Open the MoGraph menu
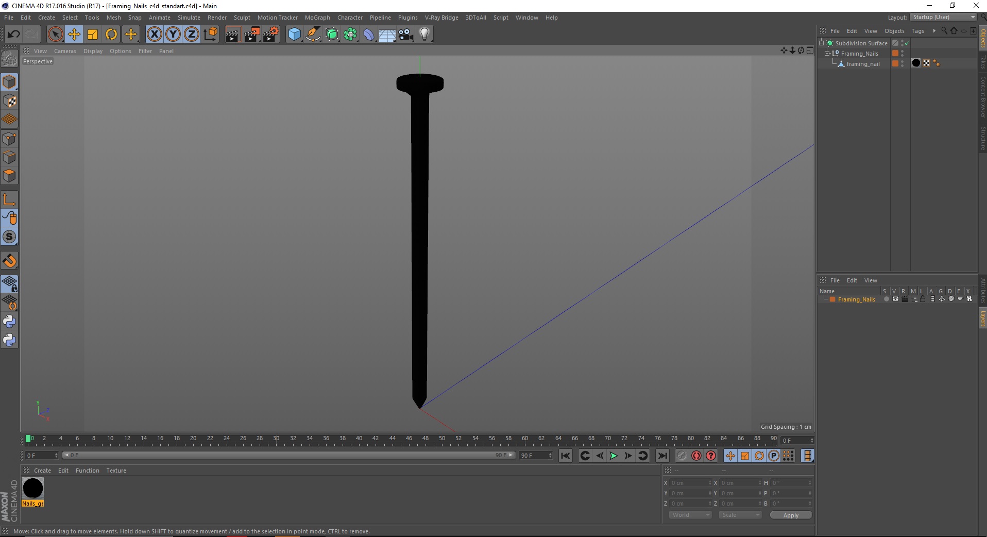Viewport: 987px width, 537px height. coord(317,18)
